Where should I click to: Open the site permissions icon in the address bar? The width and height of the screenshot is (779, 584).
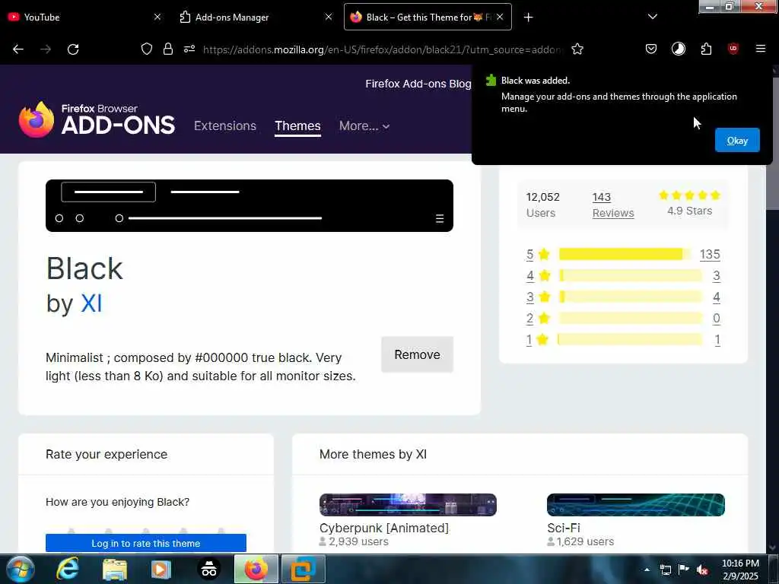(x=189, y=49)
